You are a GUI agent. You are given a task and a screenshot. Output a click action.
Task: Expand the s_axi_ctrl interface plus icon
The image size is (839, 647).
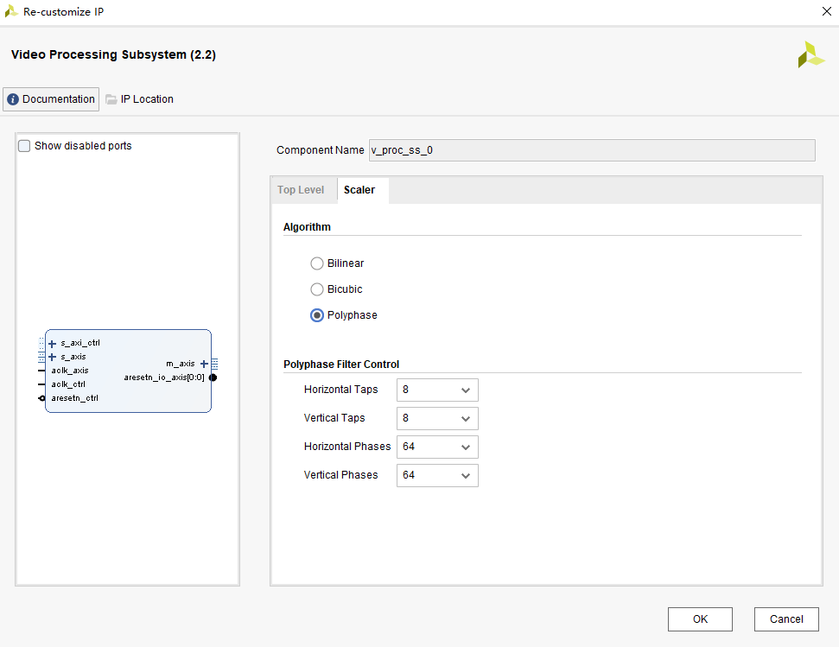tap(54, 343)
